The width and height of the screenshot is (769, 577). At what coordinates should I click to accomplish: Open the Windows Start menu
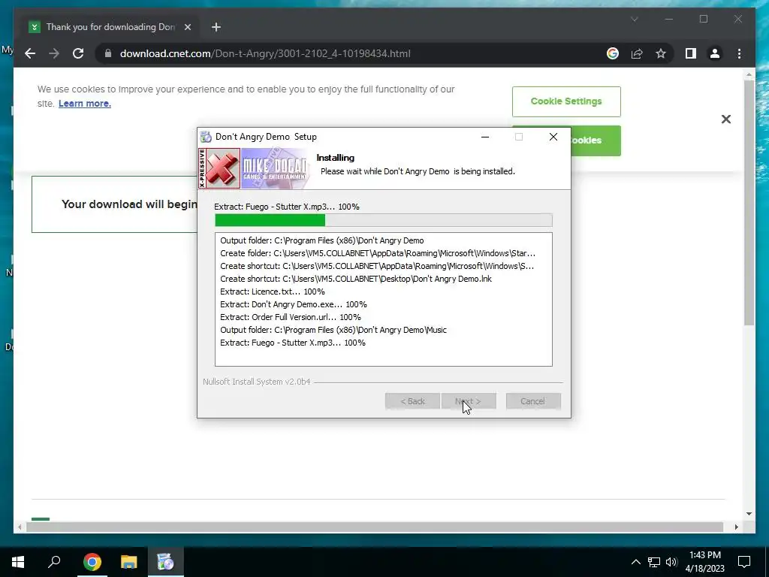click(18, 562)
